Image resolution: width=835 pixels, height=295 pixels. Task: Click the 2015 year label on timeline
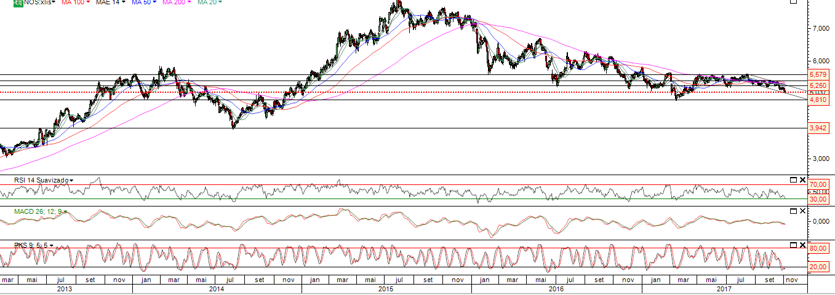pos(386,288)
